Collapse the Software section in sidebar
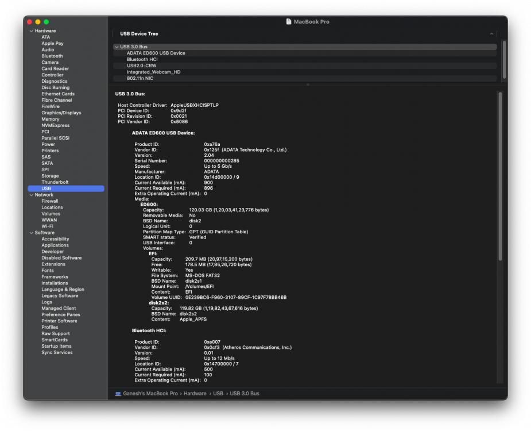 pos(32,233)
